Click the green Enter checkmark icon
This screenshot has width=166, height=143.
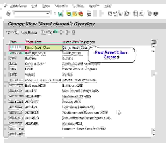[x=8, y=14]
